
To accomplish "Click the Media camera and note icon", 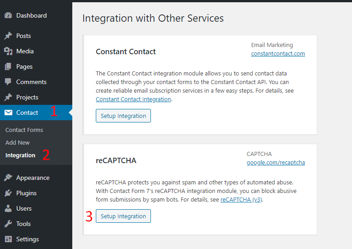I will tap(8, 51).
